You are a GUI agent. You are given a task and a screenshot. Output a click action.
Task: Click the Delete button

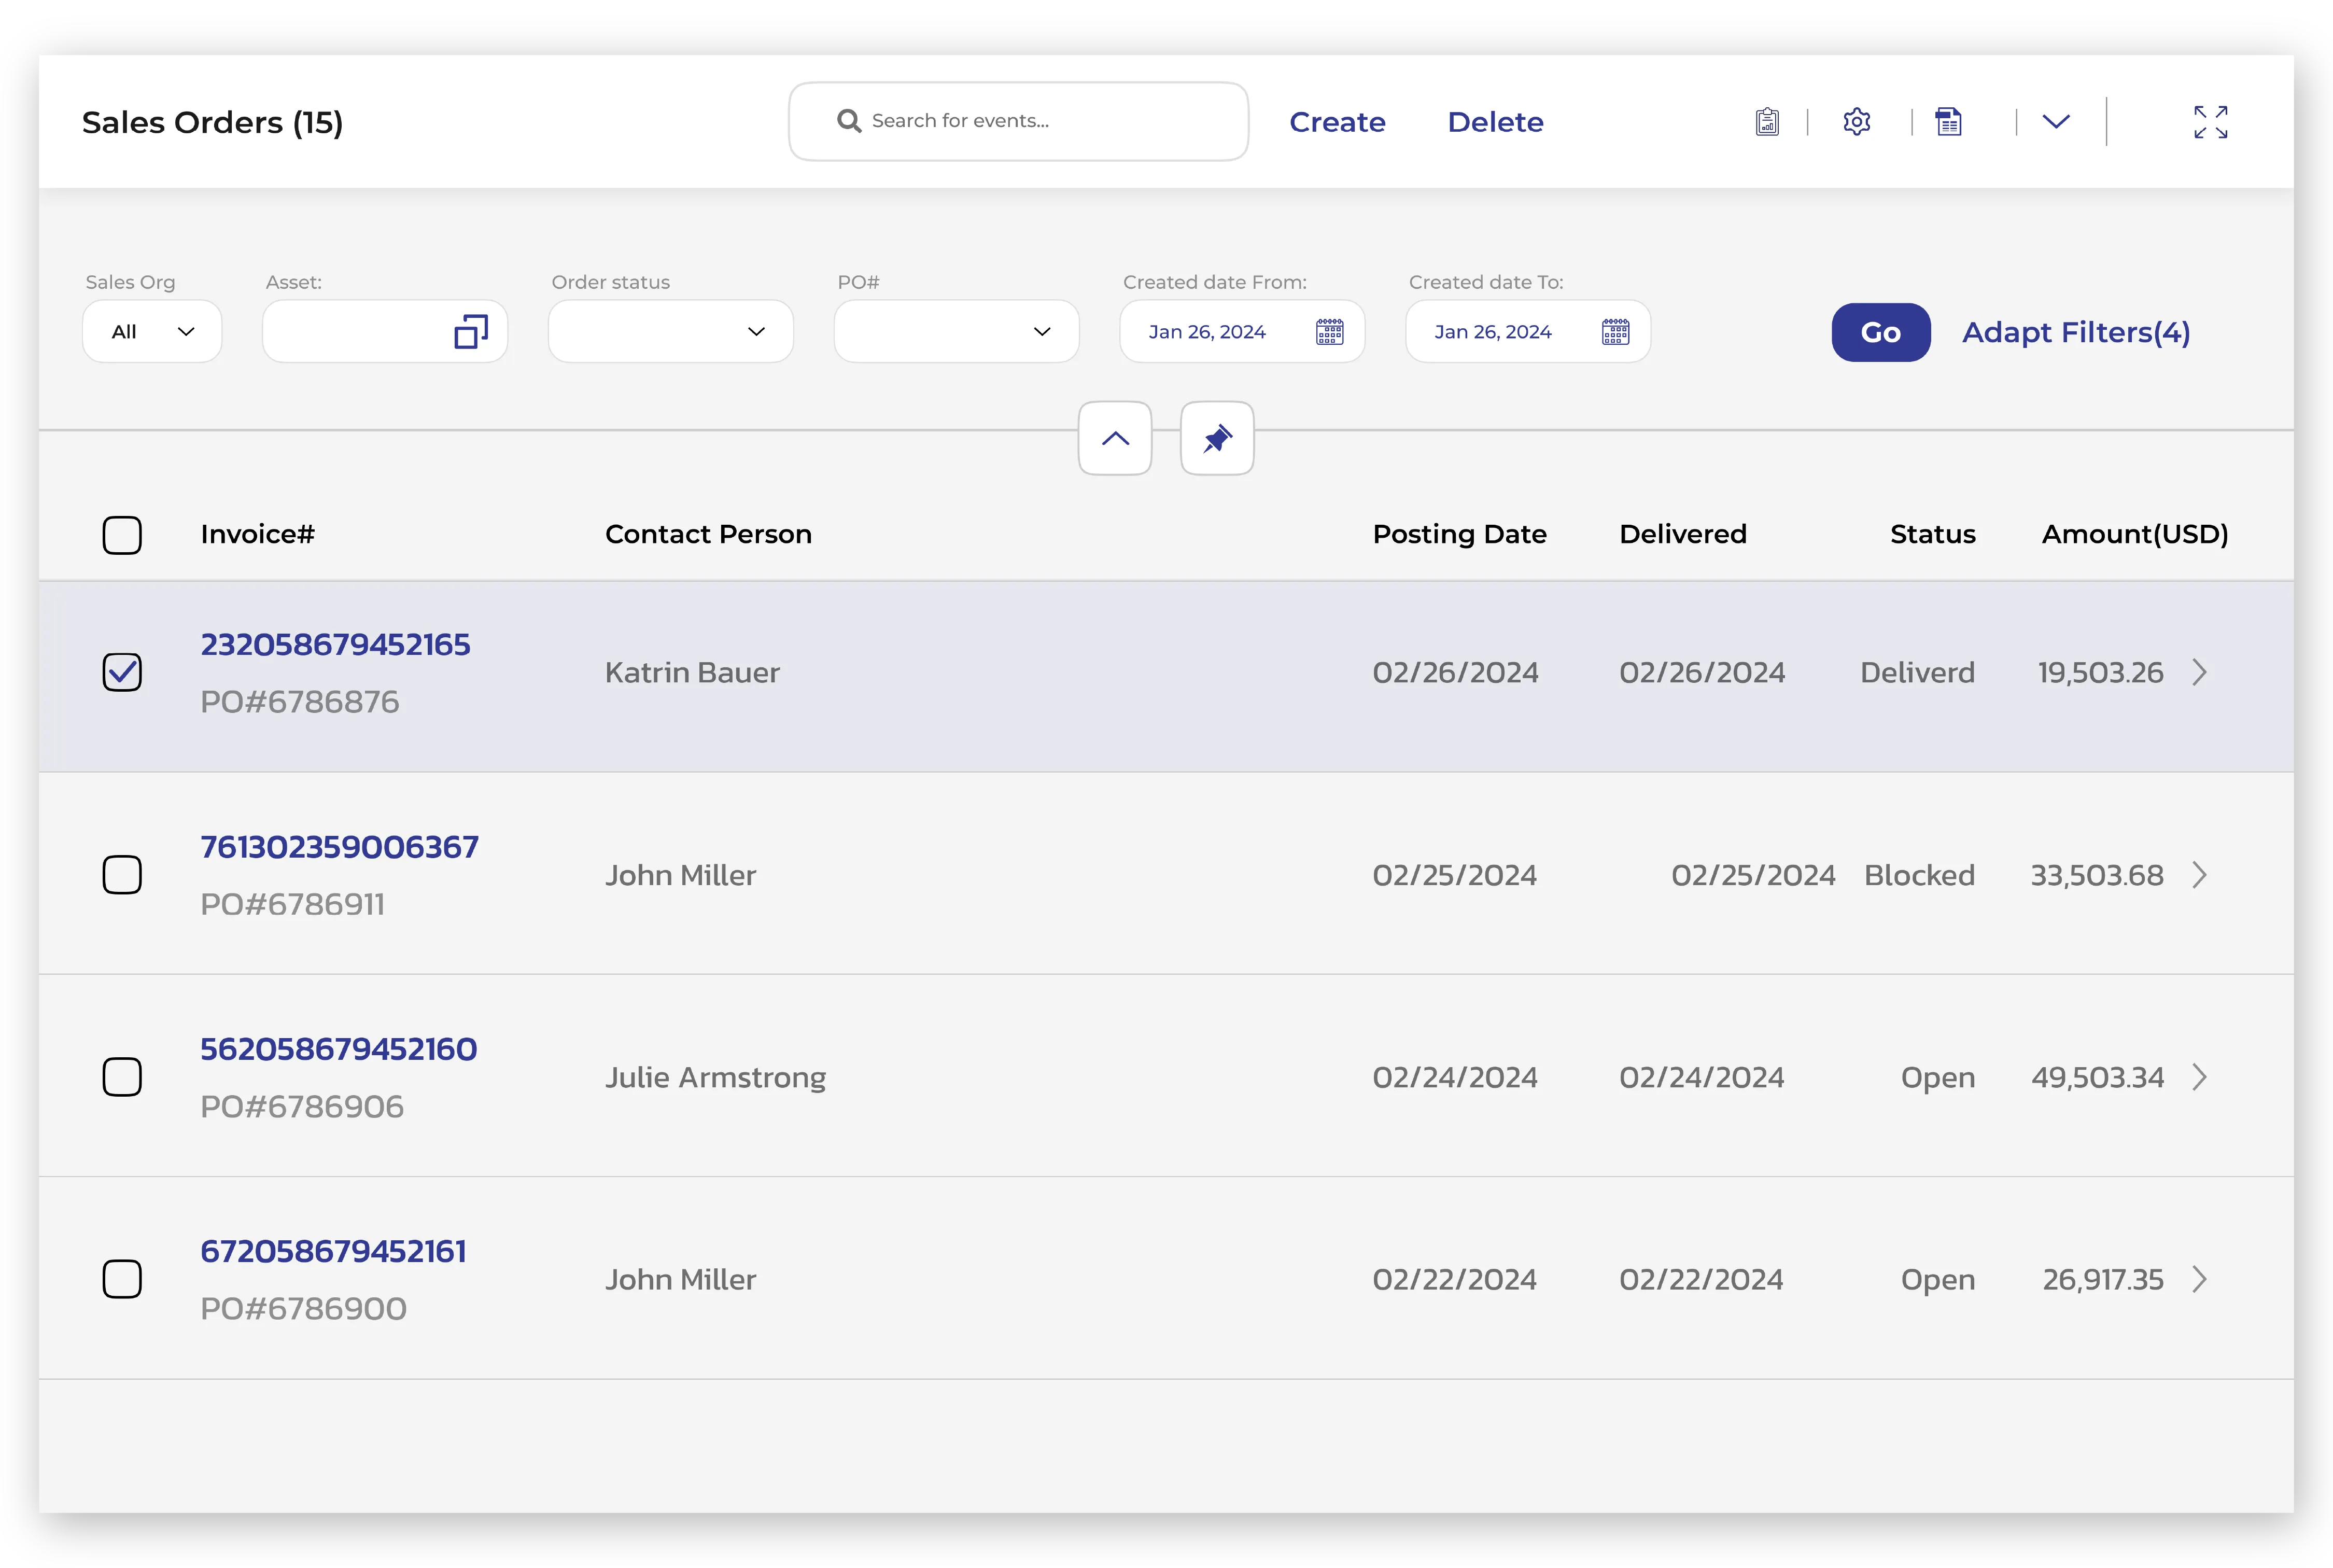1495,122
